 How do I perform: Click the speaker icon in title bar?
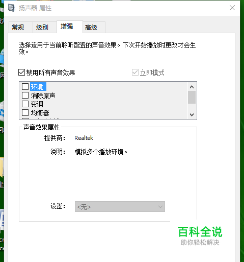tap(12, 8)
